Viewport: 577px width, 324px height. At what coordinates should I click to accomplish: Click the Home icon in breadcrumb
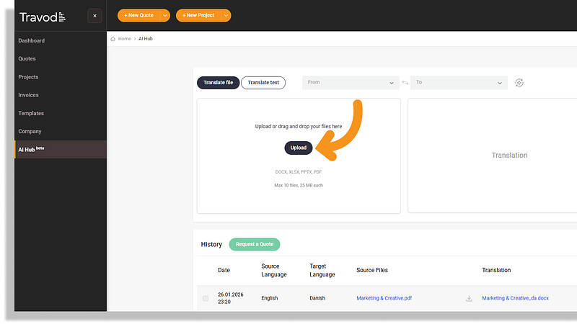coord(113,38)
